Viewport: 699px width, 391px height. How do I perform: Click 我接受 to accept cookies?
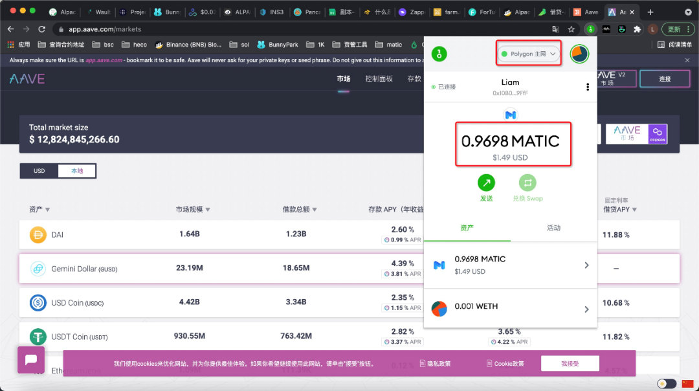(x=570, y=363)
